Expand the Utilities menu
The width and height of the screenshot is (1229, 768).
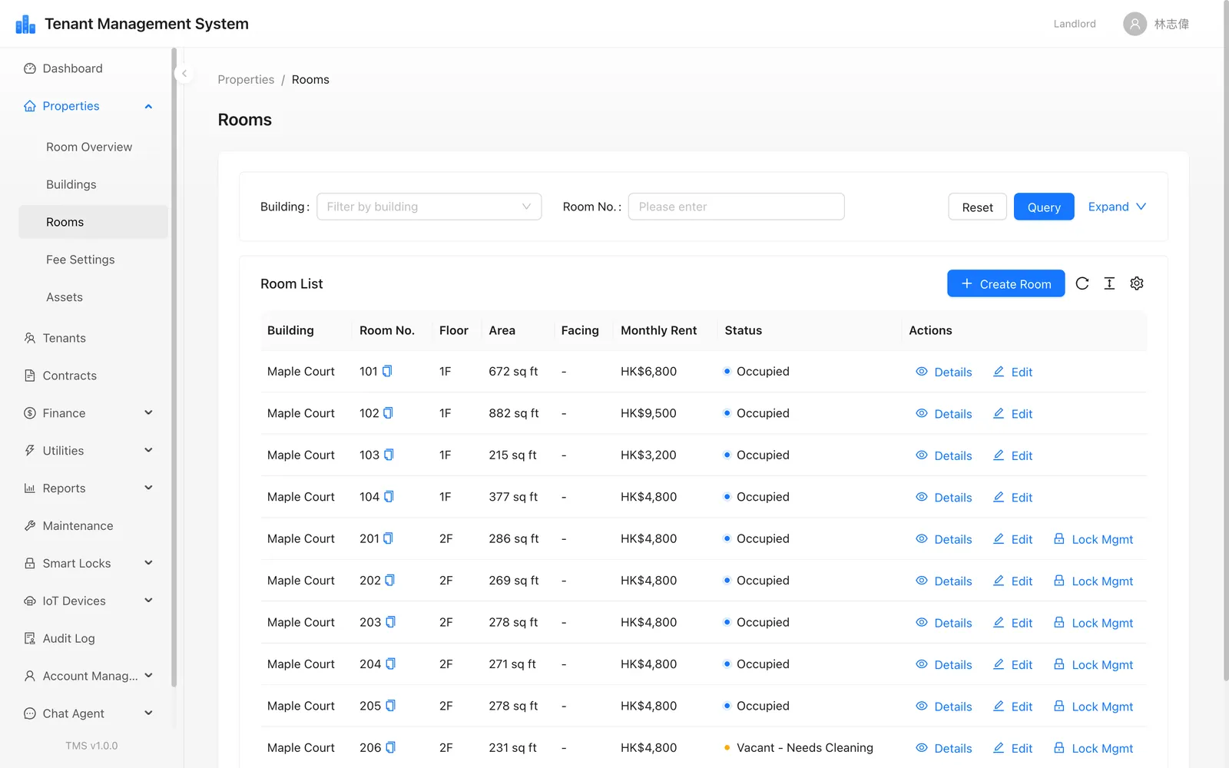(x=92, y=451)
